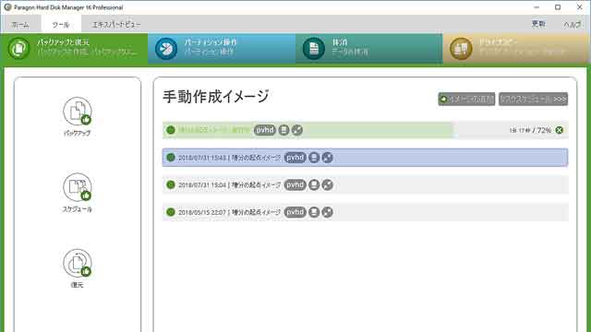Click the add image button
591x332 pixels.
click(466, 99)
